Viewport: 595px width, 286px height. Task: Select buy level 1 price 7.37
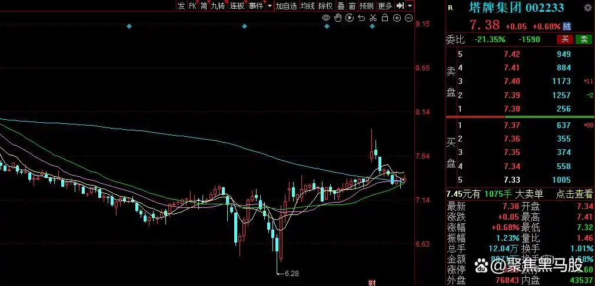(511, 125)
